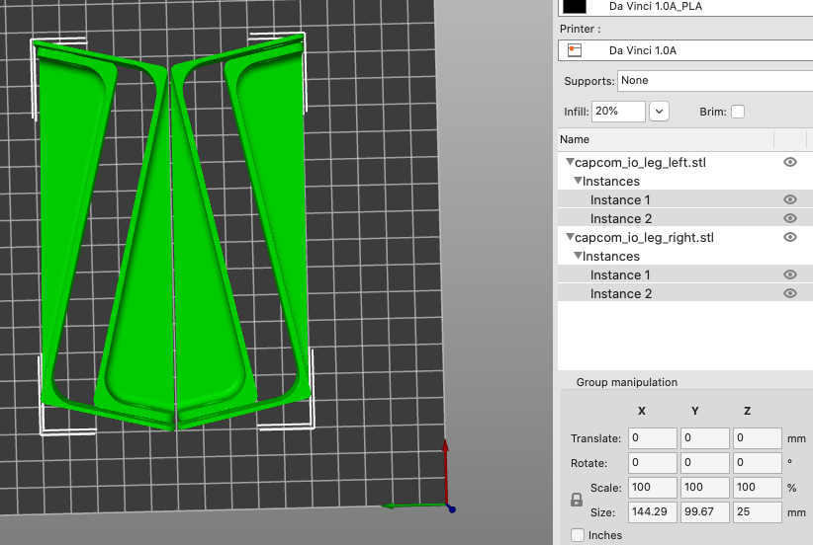The width and height of the screenshot is (813, 545).
Task: Collapse Instances under capcom_io_leg_left.stl
Action: point(578,181)
